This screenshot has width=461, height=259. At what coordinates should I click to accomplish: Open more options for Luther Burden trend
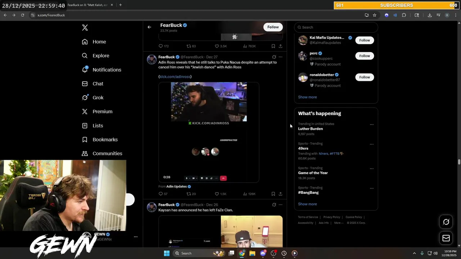click(372, 124)
